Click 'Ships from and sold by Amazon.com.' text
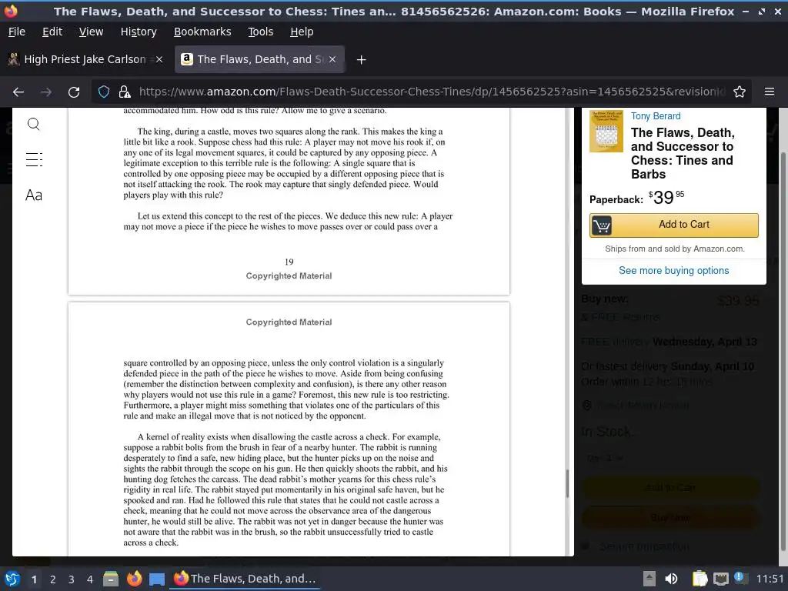Image resolution: width=788 pixels, height=591 pixels. tap(674, 249)
